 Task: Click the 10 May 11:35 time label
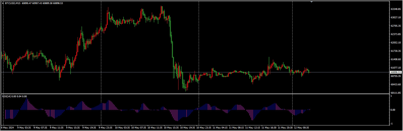(x=155, y=128)
